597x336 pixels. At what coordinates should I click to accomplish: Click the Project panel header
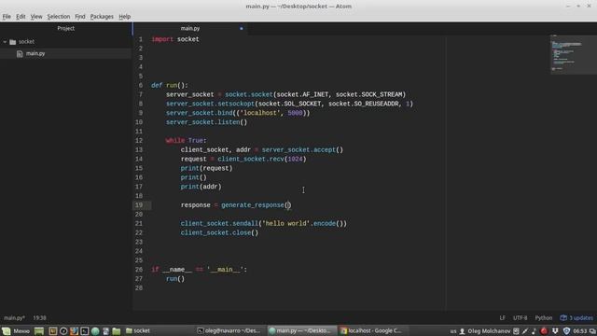point(65,28)
